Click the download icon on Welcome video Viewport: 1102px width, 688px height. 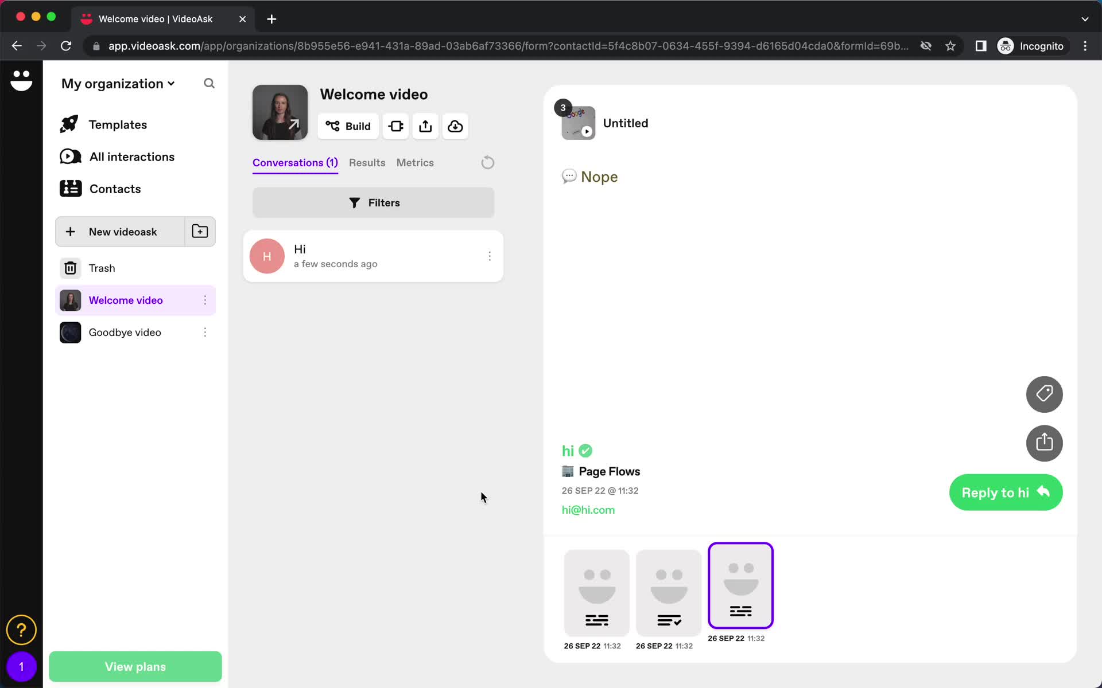click(455, 126)
